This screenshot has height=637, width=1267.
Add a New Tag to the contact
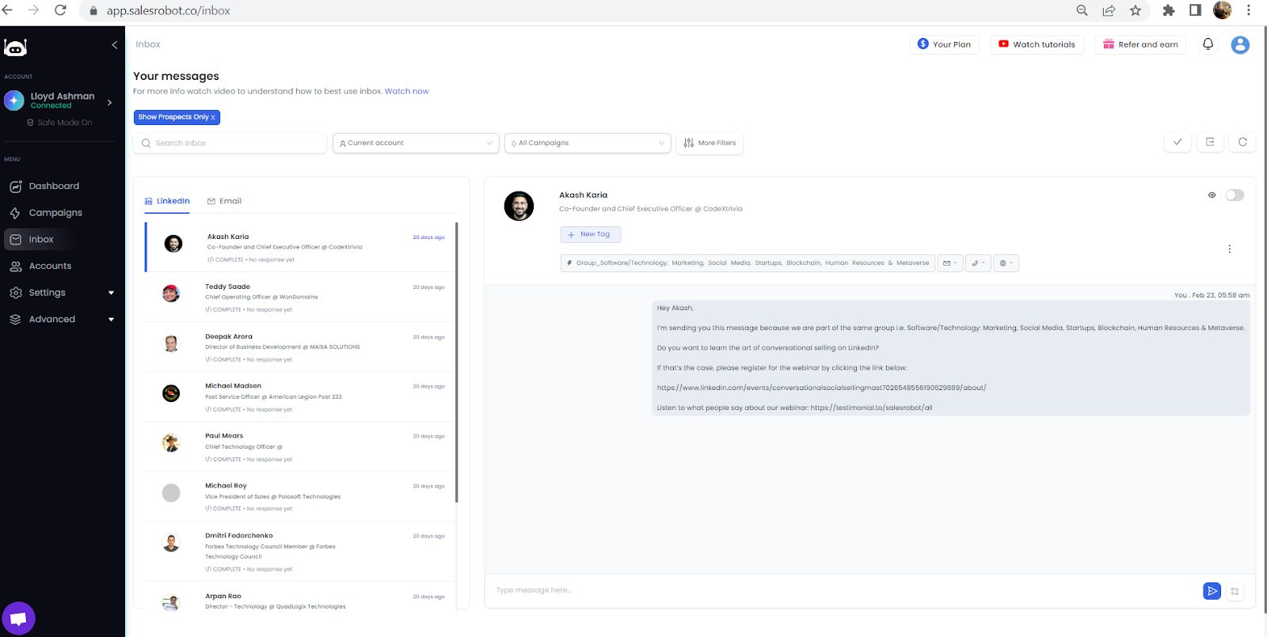coord(590,234)
